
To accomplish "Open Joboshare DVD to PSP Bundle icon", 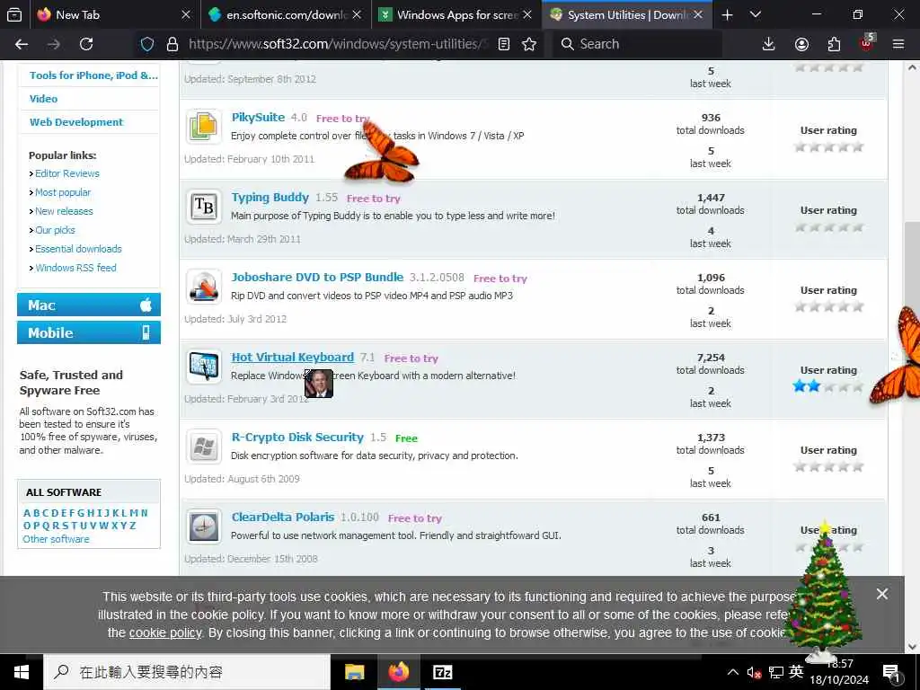I will 204,287.
